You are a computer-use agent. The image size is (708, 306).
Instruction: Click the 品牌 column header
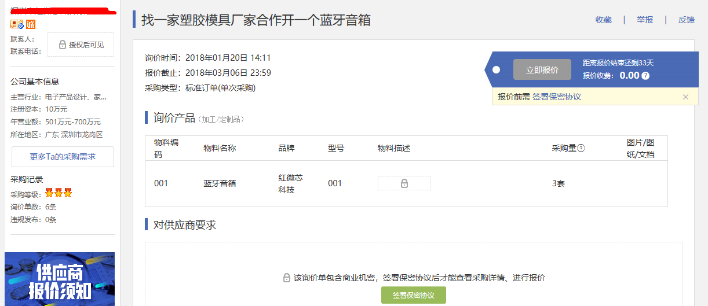point(287,148)
